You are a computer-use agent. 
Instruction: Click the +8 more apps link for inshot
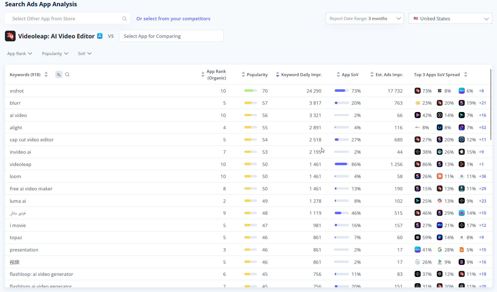tap(481, 91)
